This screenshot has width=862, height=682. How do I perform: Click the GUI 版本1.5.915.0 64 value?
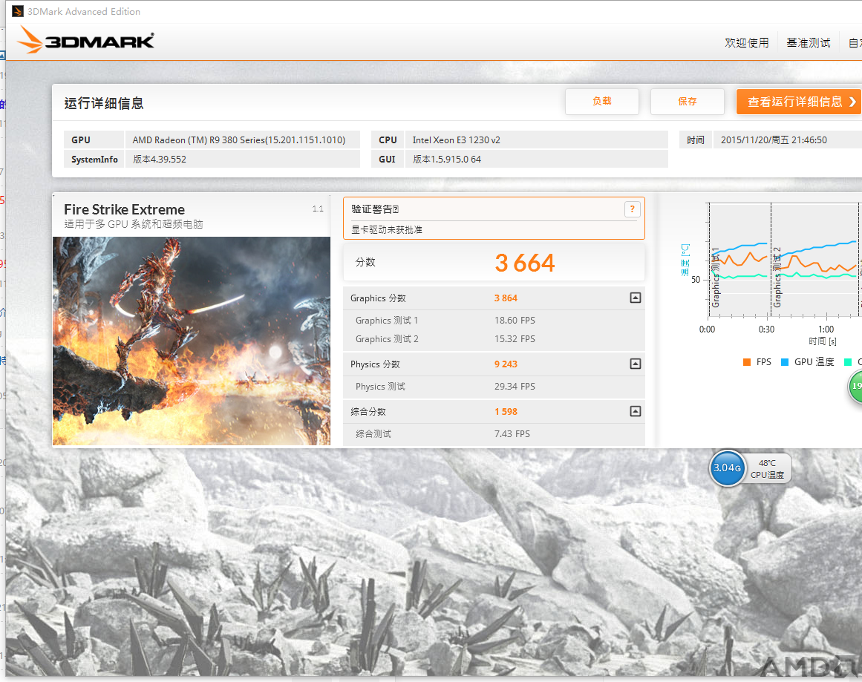click(x=447, y=160)
